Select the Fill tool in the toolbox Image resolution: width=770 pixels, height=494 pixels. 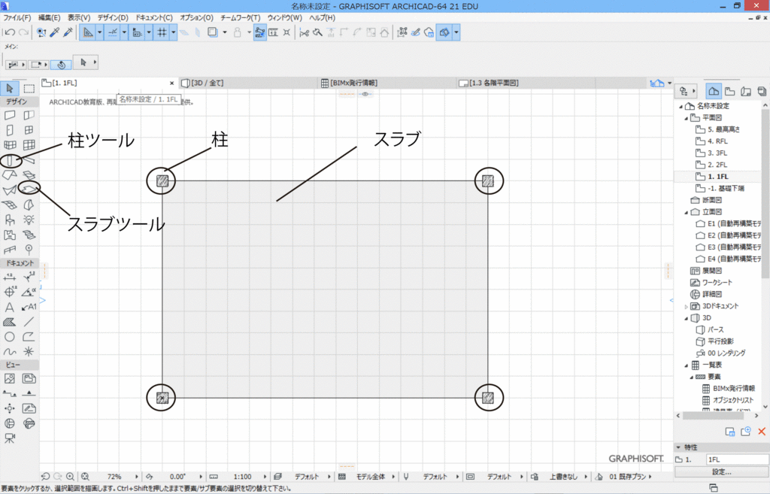pos(9,322)
